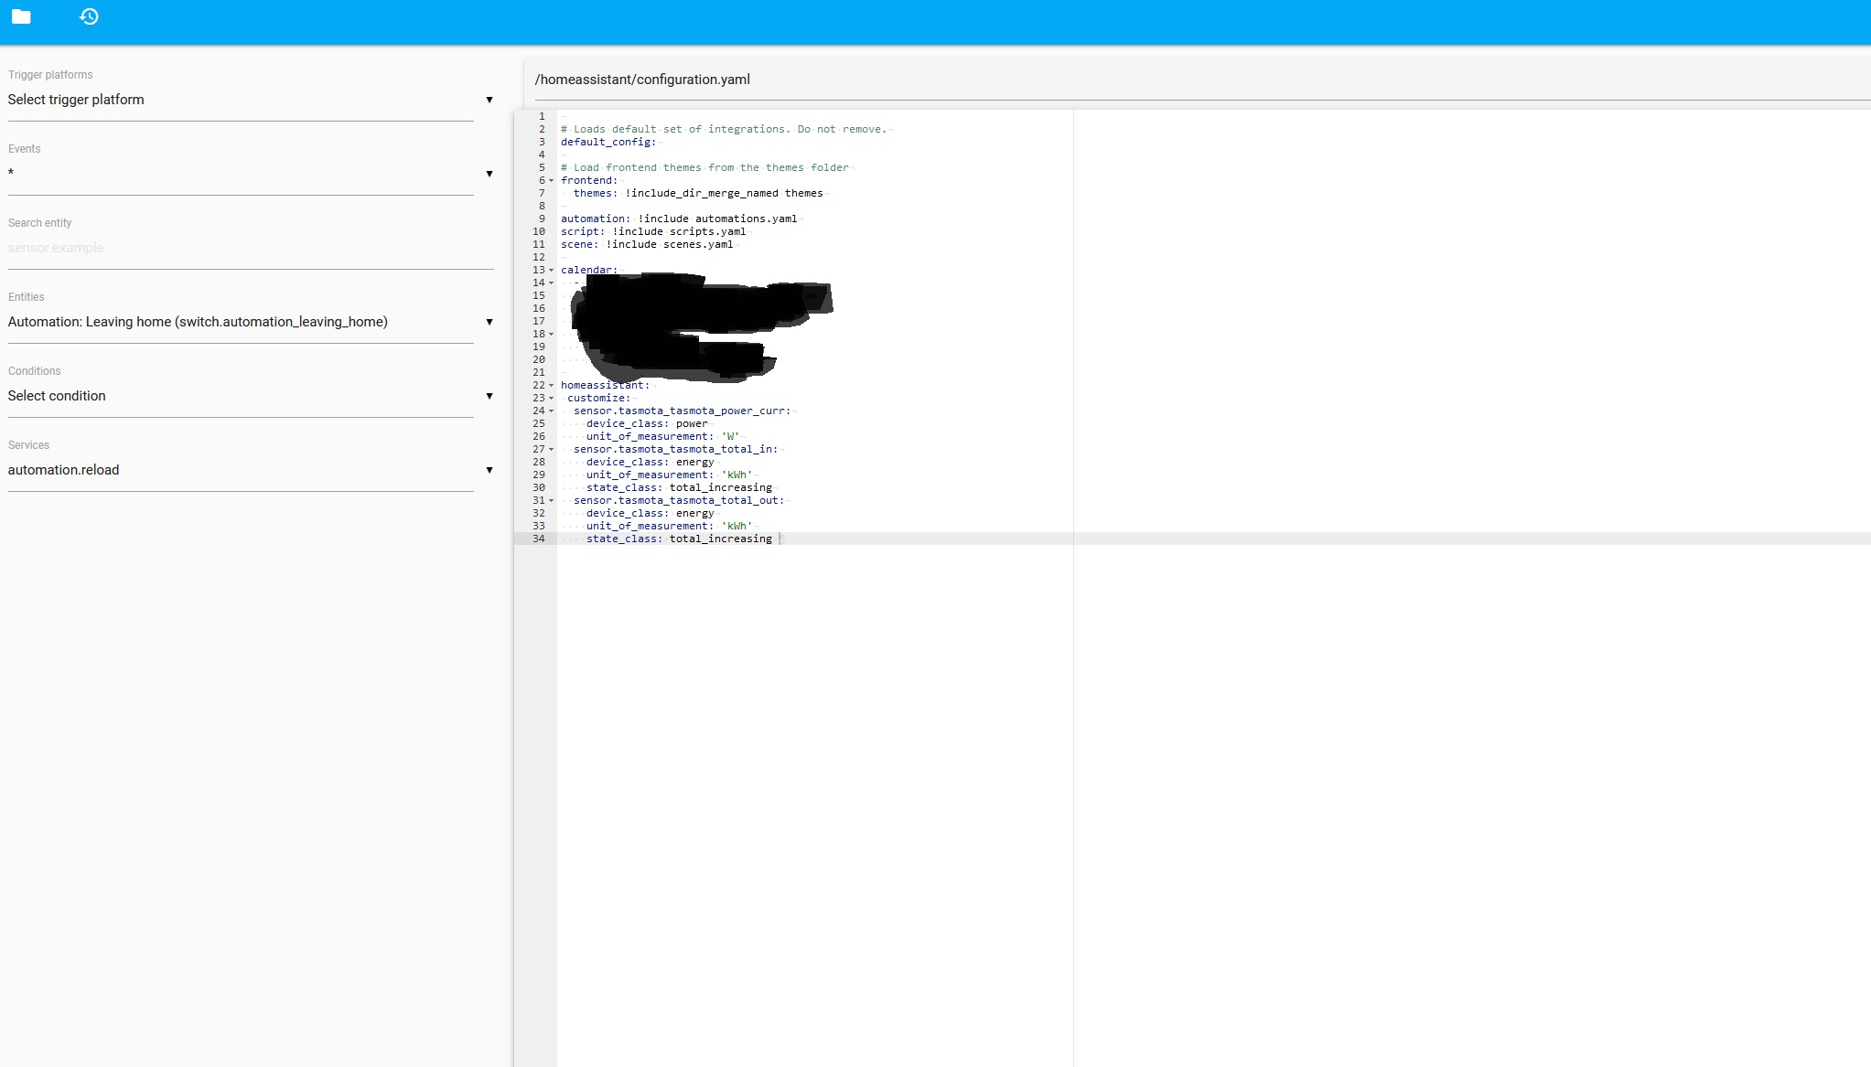Image resolution: width=1871 pixels, height=1067 pixels.
Task: Fold the customize section at line 23
Action: pos(551,399)
